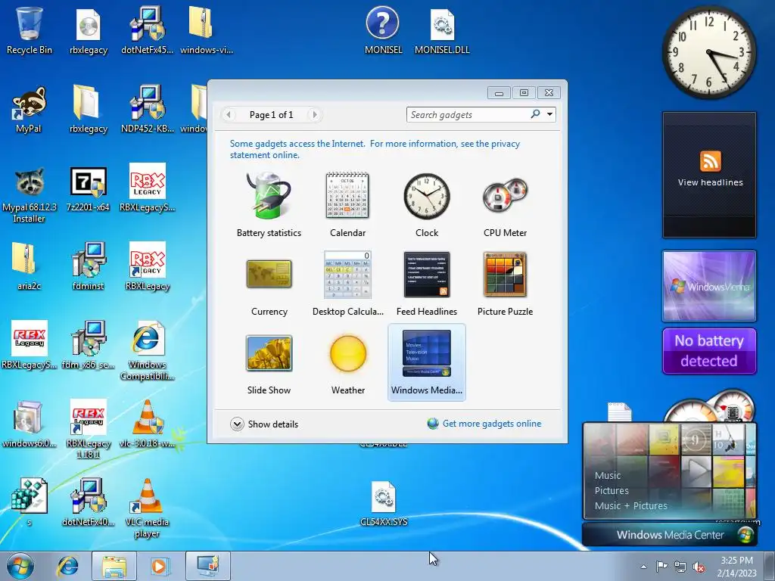
Task: Open the Recycle Bin desktop icon
Action: (30, 30)
